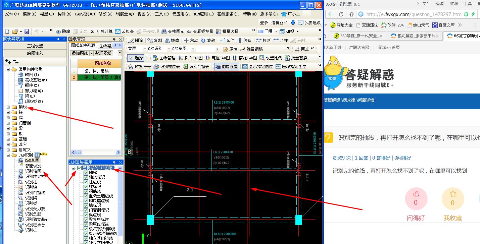Screen dimensions: 480x244
Task: Select the 复制 copy tool
Action: click(154, 40)
